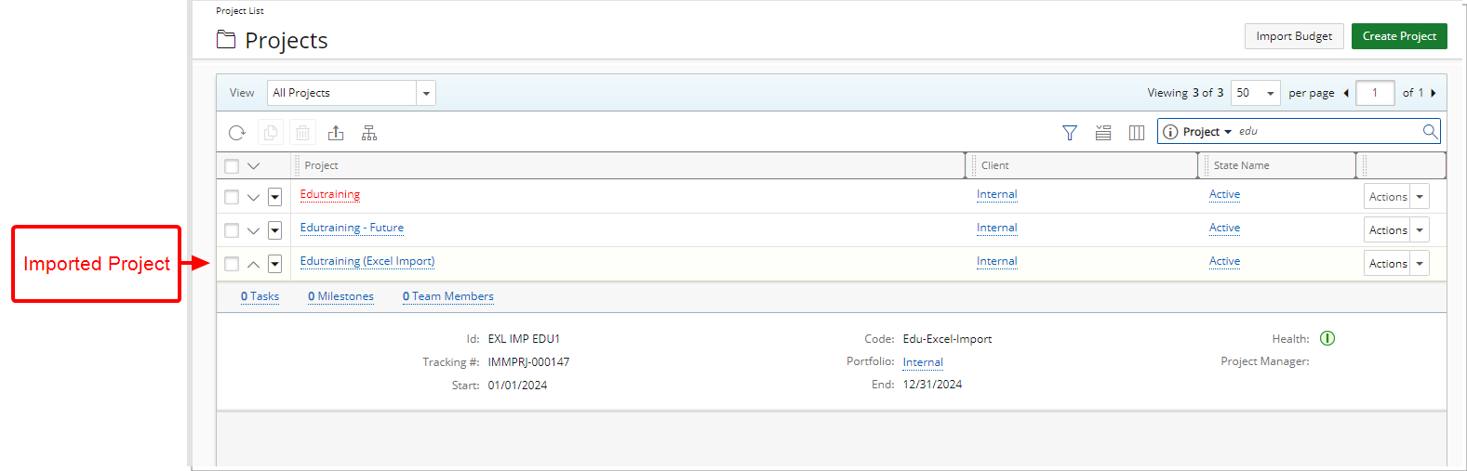Click the column selection icon

tap(1136, 133)
